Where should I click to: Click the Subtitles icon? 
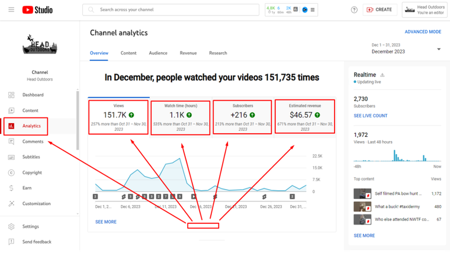(x=11, y=157)
